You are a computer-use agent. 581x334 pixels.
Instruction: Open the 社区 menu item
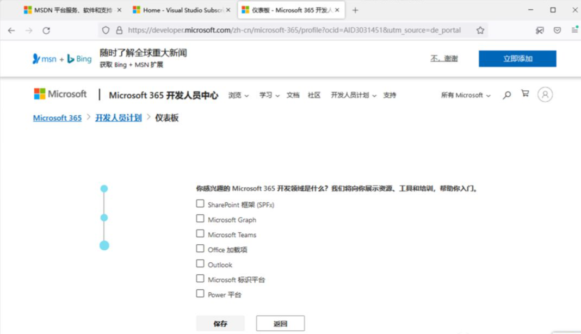[314, 95]
